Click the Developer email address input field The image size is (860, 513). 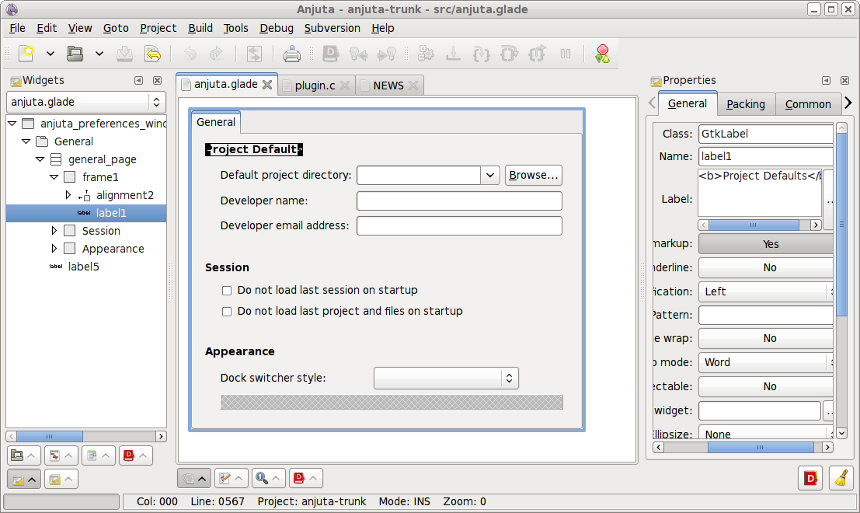[x=459, y=225]
